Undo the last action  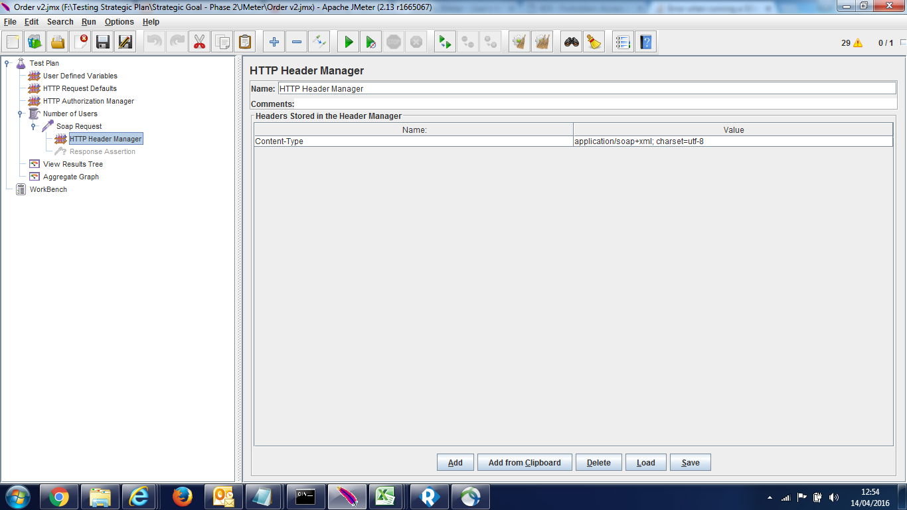pyautogui.click(x=154, y=42)
